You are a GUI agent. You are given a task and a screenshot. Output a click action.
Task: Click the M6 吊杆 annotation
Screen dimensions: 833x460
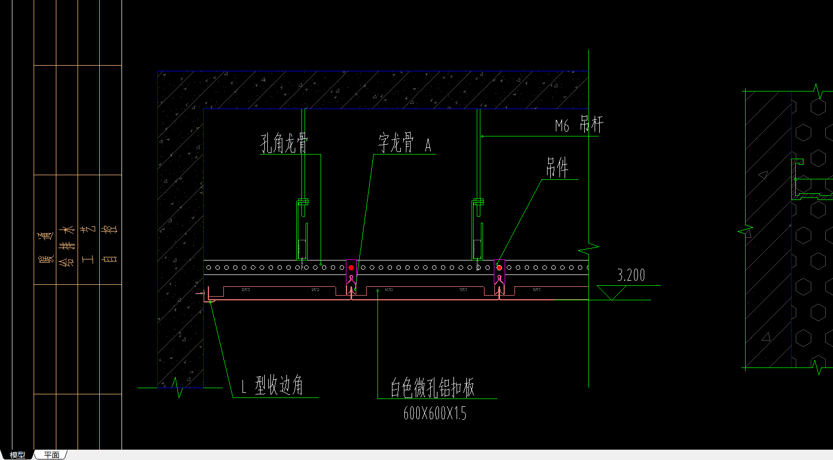(579, 125)
